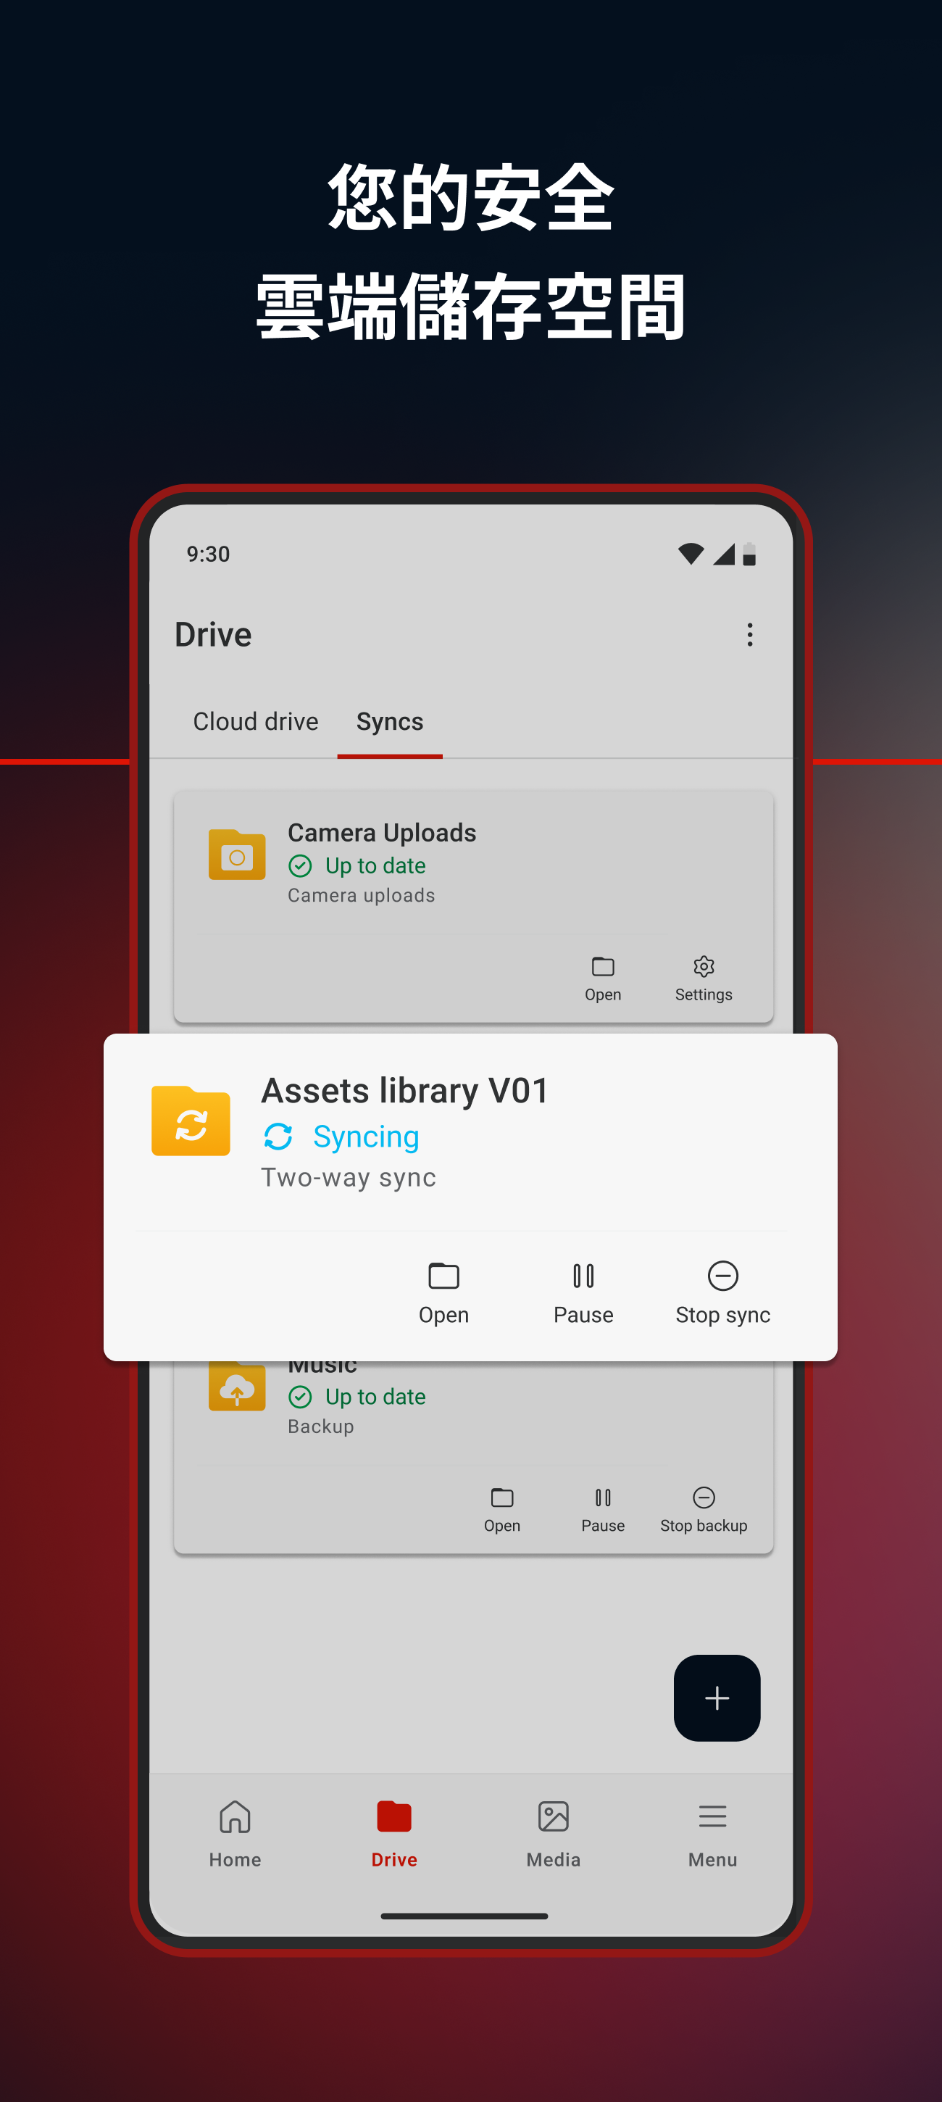Stop sync for Assets library V01

click(x=722, y=1293)
